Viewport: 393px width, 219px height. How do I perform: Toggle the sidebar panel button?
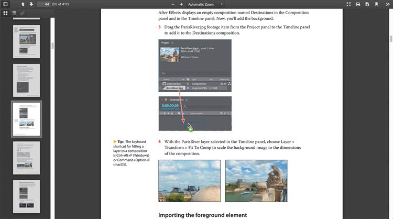click(x=5, y=4)
